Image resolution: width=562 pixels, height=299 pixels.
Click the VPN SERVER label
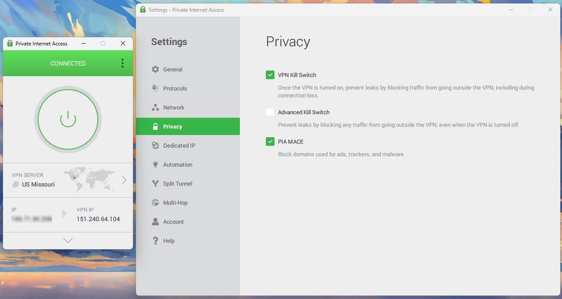[27, 175]
